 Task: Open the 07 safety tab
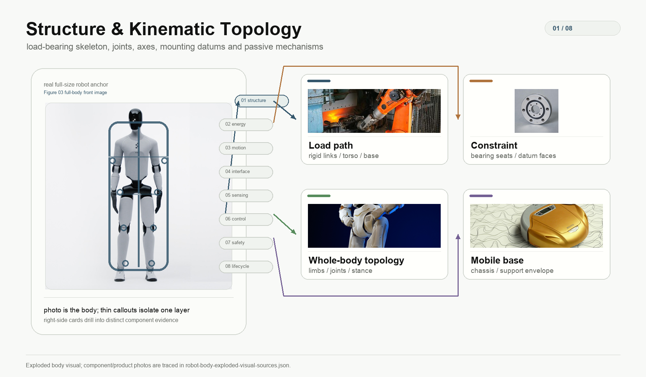coord(246,243)
